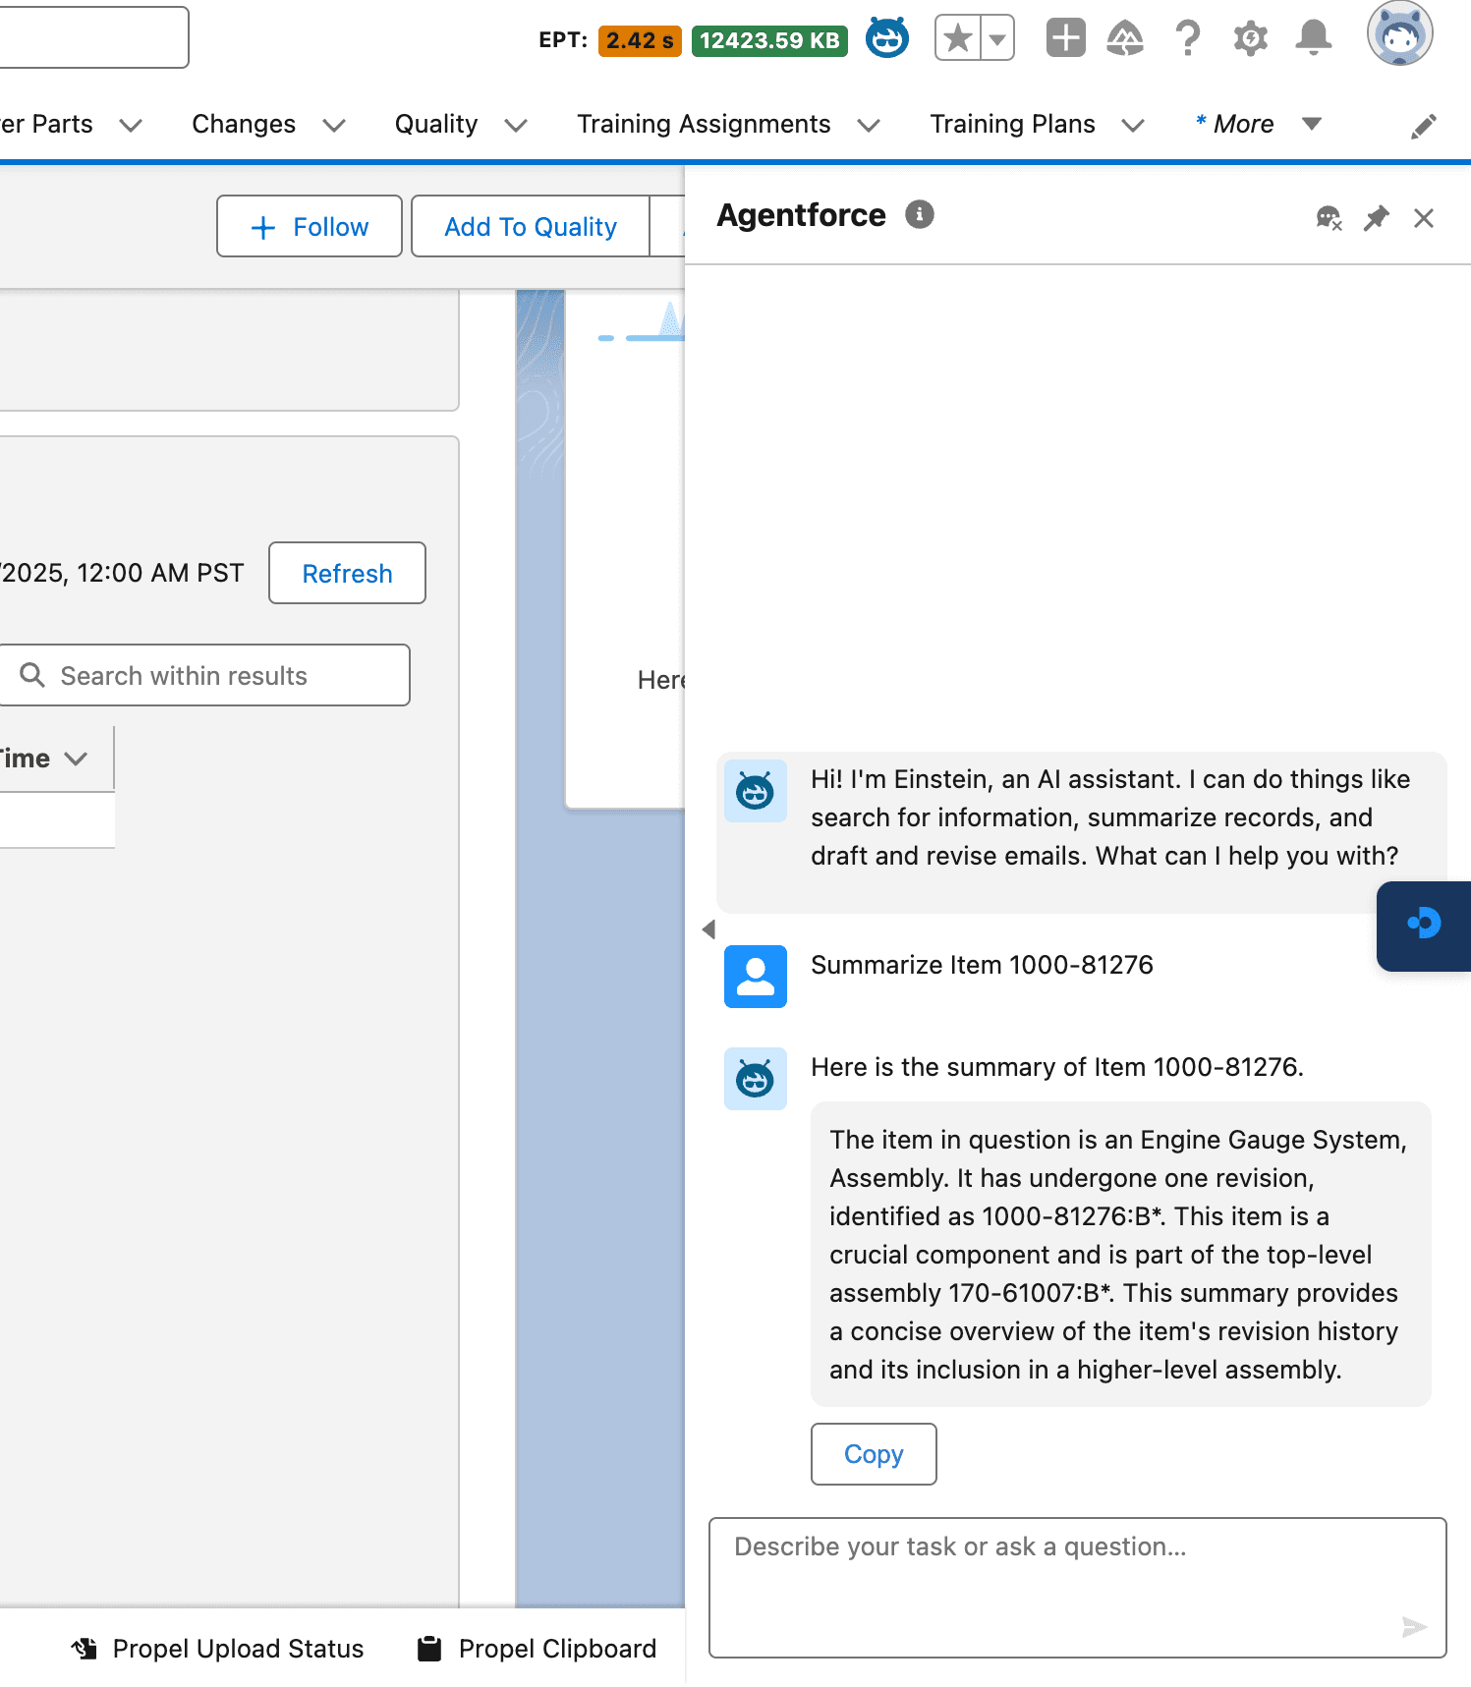Screen dimensions: 1471x1687
Task: Open the Einstein Agentforce header icon
Action: (886, 39)
